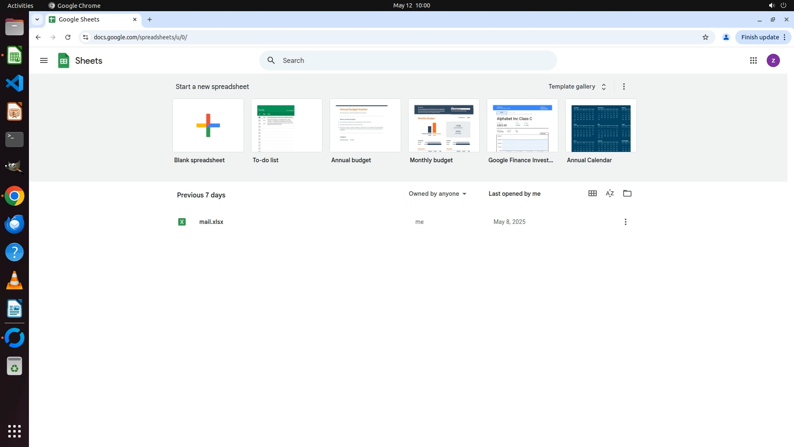
Task: Launch VLC from the dock
Action: point(14,281)
